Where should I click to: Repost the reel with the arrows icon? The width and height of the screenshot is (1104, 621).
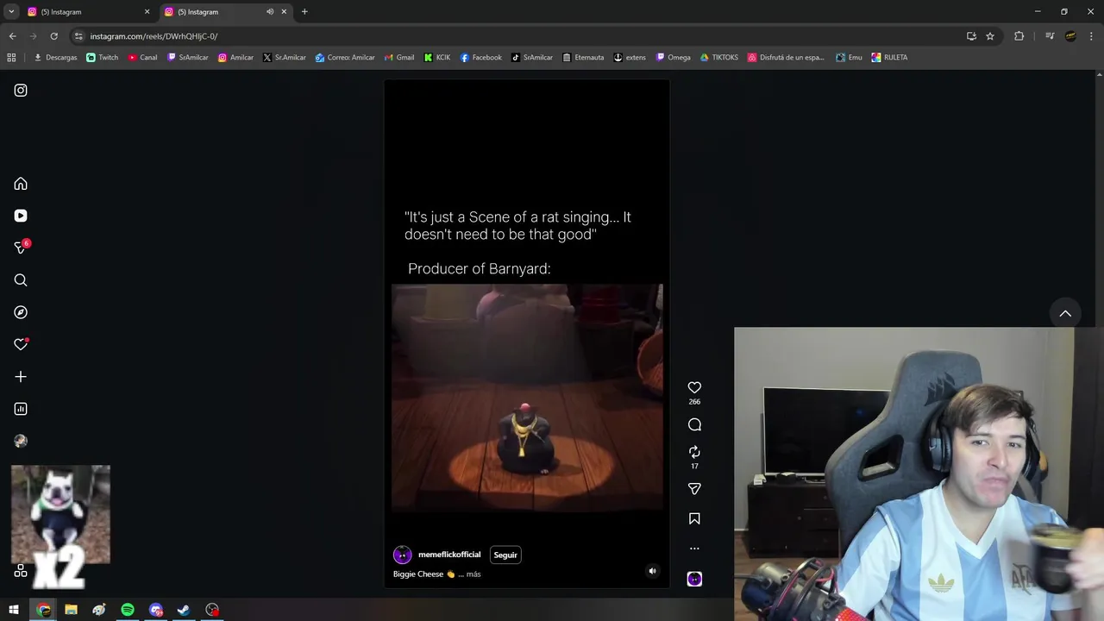click(x=694, y=452)
